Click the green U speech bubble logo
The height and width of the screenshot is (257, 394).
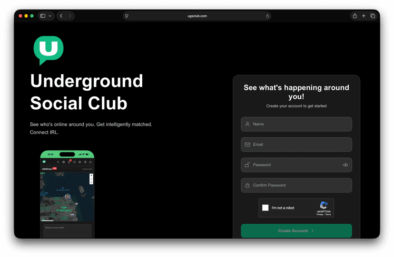tap(49, 50)
